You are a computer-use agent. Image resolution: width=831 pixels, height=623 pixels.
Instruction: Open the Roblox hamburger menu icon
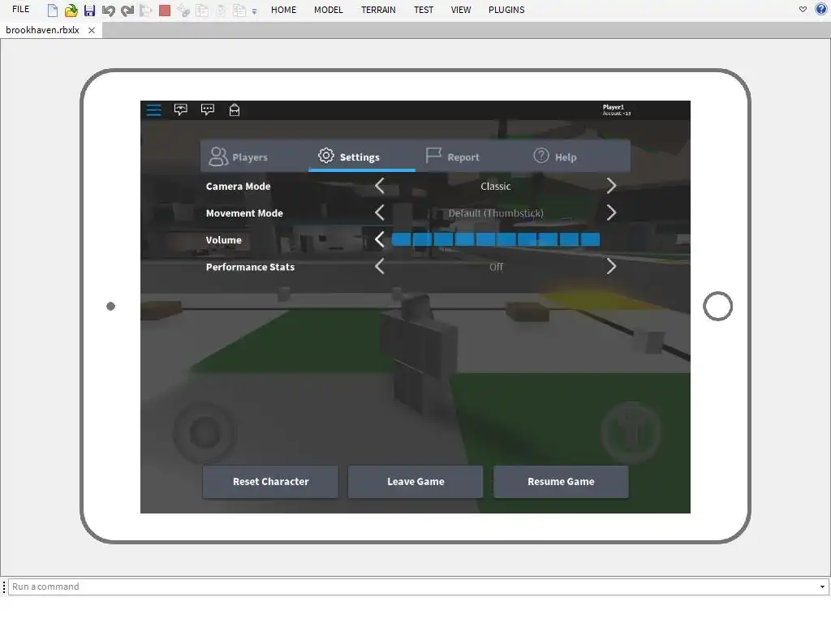coord(153,110)
